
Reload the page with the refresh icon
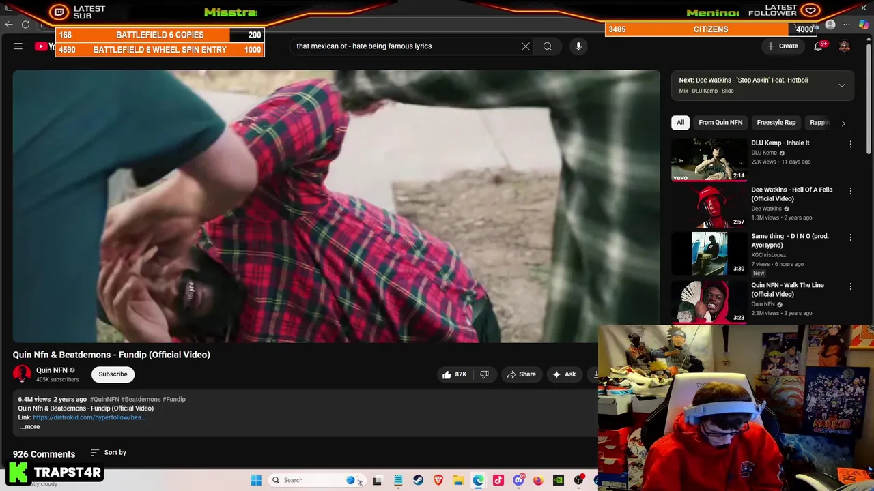click(x=25, y=25)
